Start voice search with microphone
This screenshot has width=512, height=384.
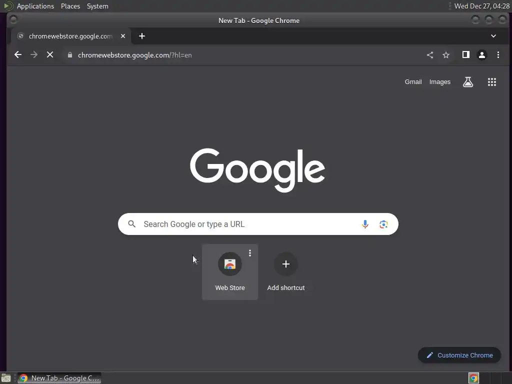[365, 224]
